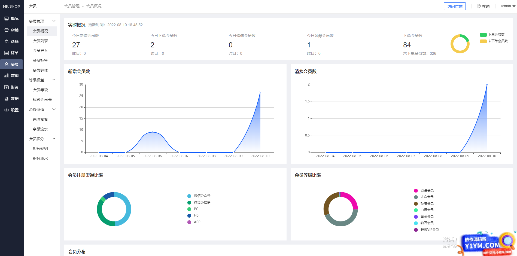517x256 pixels.
Task: Click the 今日新增会员数 value 27
Action: (x=76, y=45)
